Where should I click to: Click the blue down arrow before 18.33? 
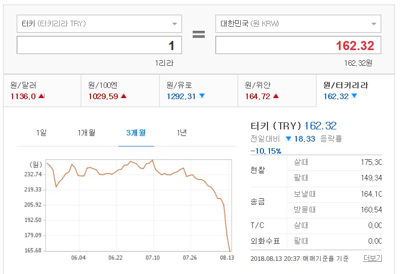point(288,139)
